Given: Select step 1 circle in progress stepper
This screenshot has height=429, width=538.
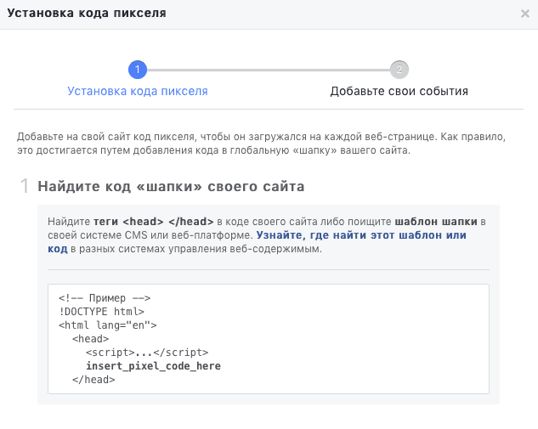Looking at the screenshot, I should click(x=138, y=70).
